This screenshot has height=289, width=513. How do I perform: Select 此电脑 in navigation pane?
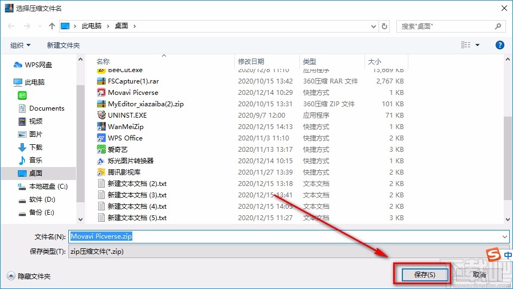pos(29,82)
